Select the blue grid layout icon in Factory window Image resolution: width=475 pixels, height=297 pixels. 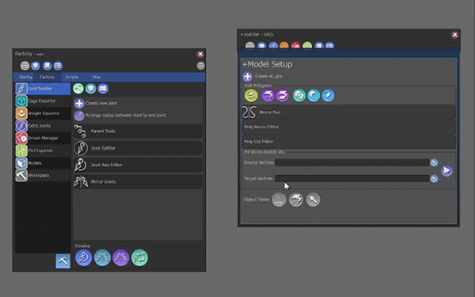click(58, 66)
